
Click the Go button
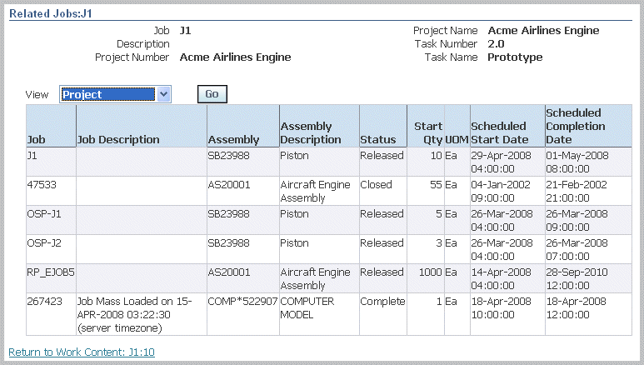[212, 94]
